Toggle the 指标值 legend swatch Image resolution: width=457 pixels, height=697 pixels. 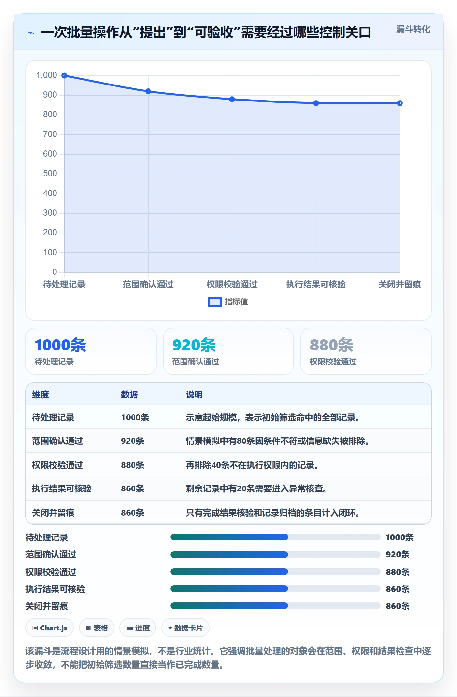pyautogui.click(x=214, y=302)
